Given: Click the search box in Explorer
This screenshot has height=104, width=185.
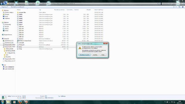Looking at the screenshot, I should [173, 4].
